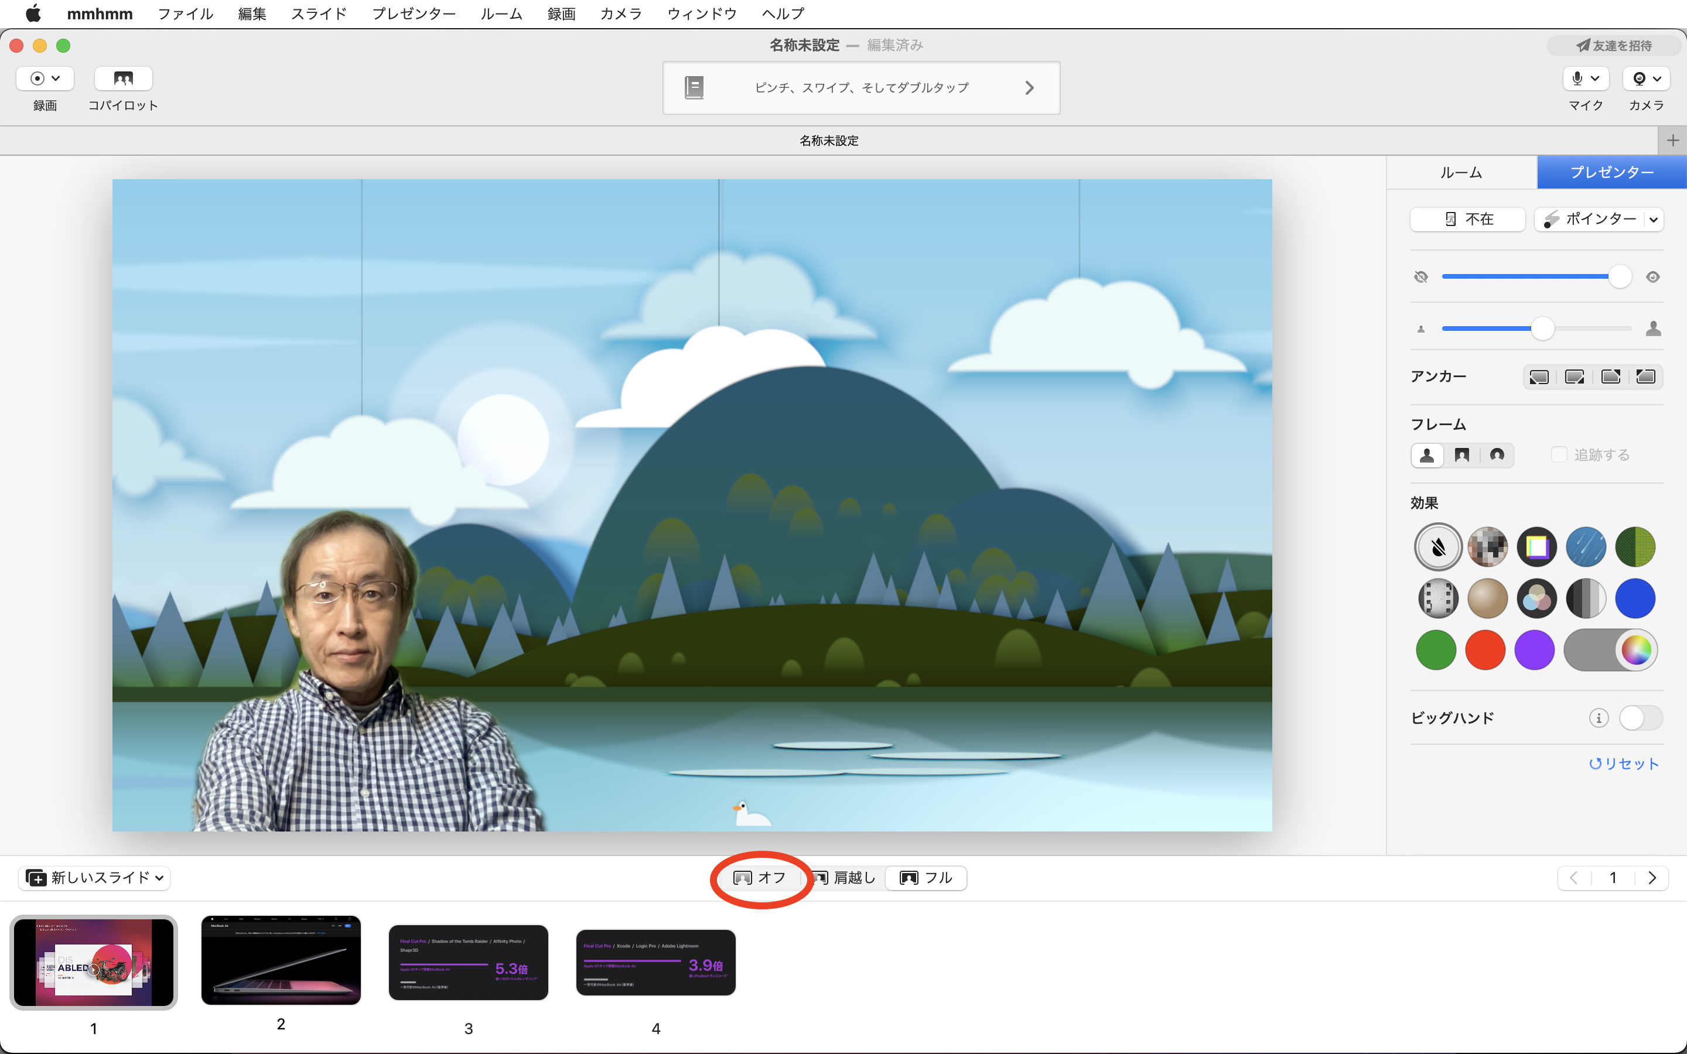Select the オフ slide mode
The image size is (1687, 1054).
pyautogui.click(x=760, y=878)
